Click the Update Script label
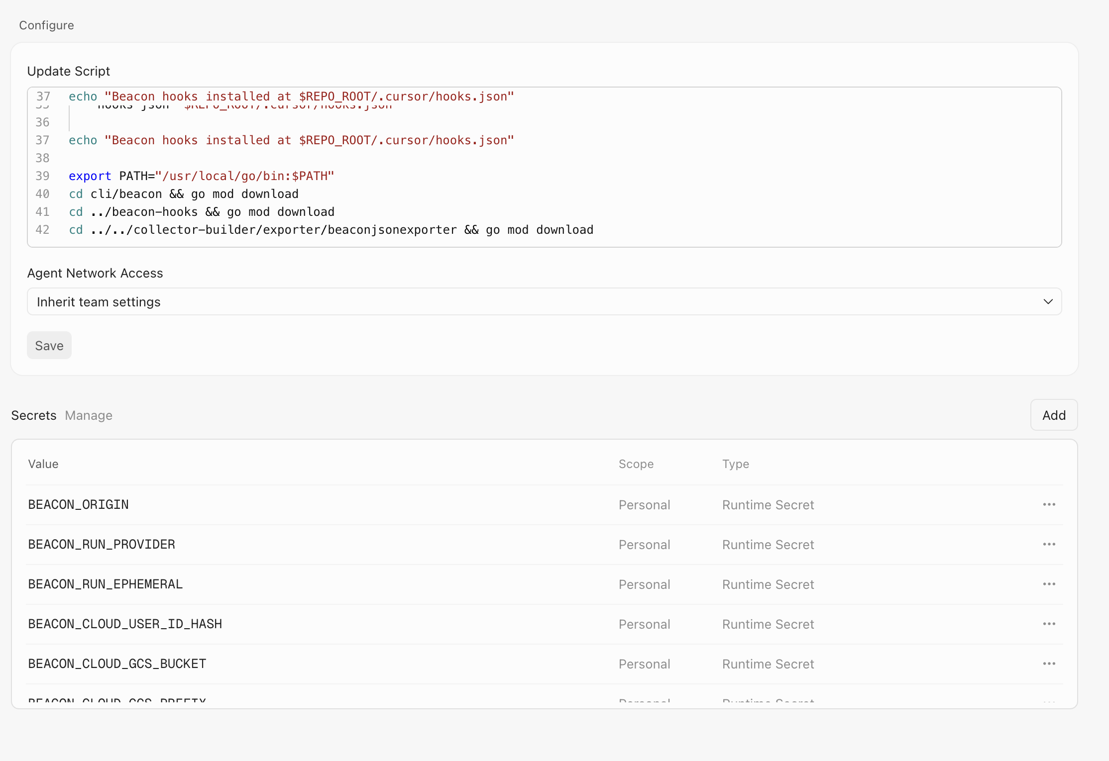 click(x=69, y=71)
